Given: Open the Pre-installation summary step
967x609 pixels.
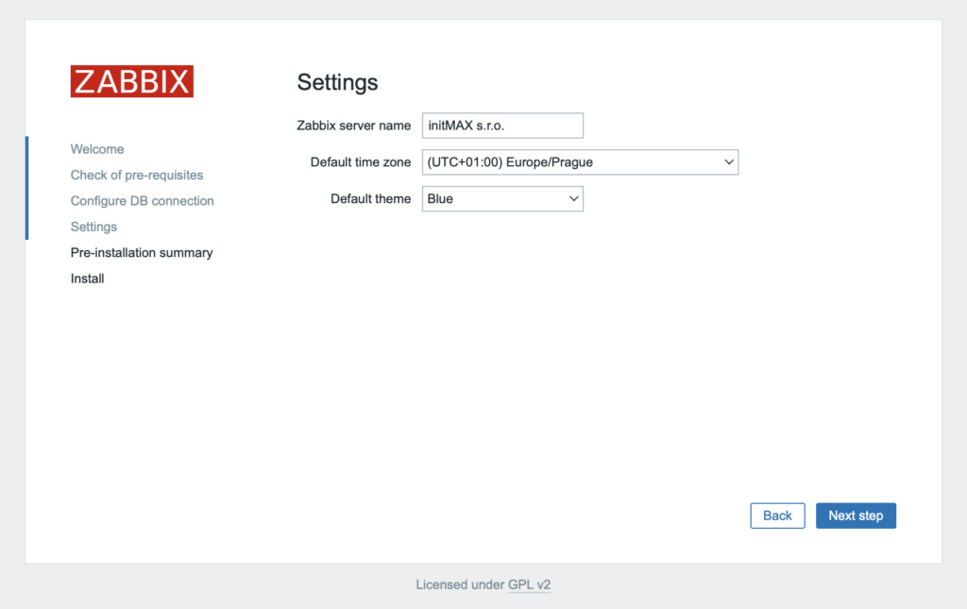Looking at the screenshot, I should click(141, 252).
